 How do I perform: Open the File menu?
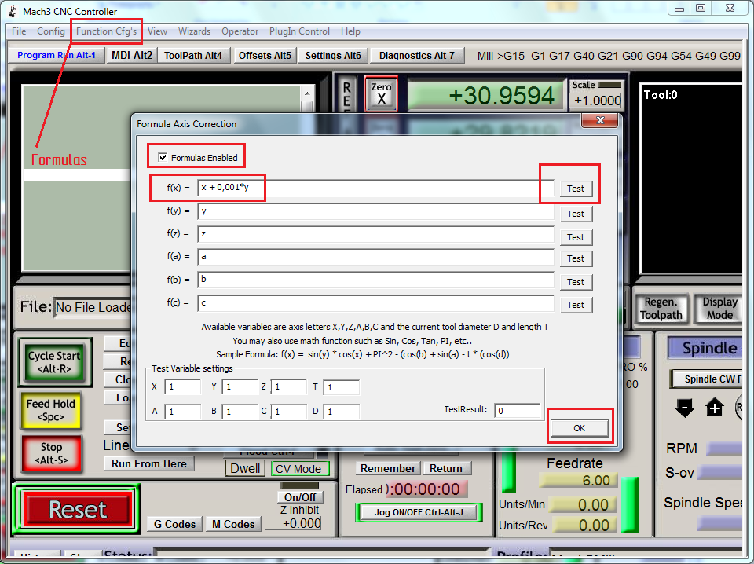click(19, 31)
